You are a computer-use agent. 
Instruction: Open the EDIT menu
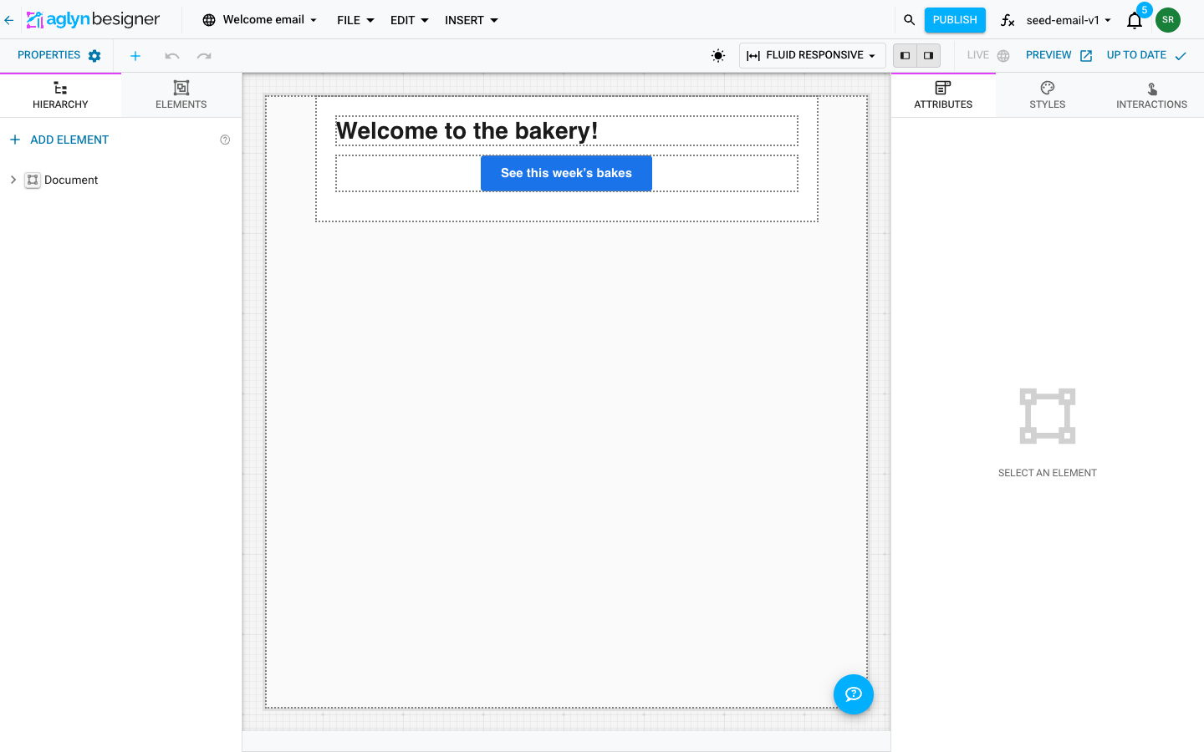click(409, 20)
